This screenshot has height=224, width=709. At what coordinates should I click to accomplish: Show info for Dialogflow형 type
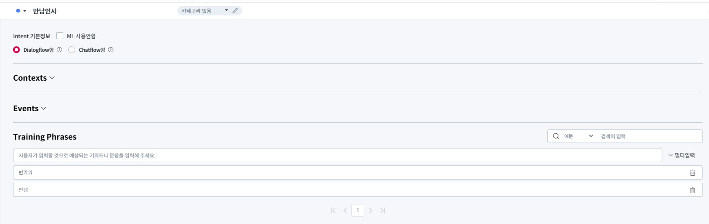pyautogui.click(x=60, y=50)
